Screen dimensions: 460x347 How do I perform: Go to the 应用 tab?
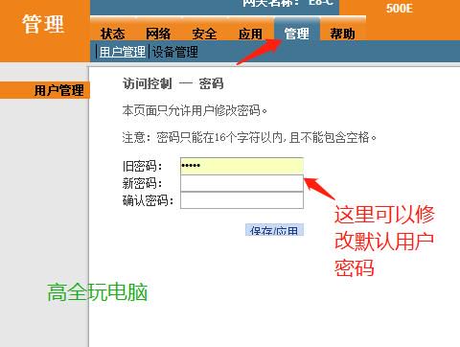click(x=250, y=34)
